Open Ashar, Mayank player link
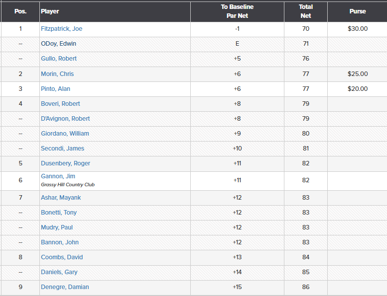The image size is (387, 296). pos(61,198)
